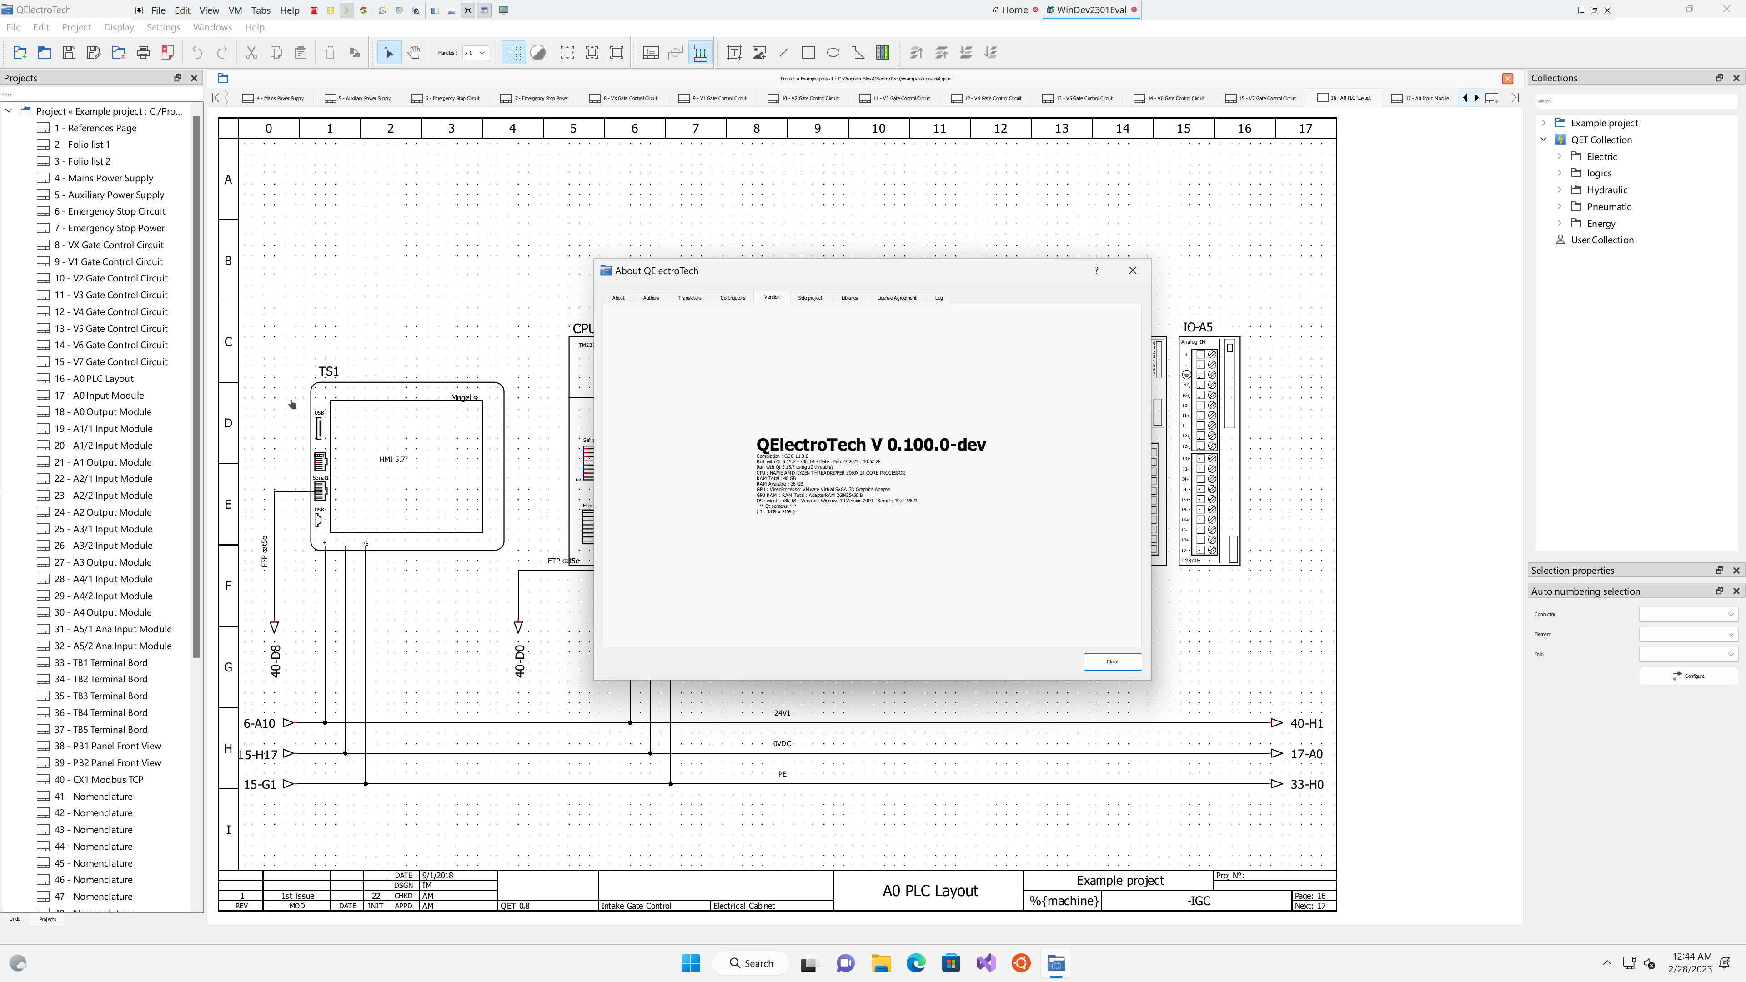Image resolution: width=1746 pixels, height=982 pixels.
Task: Click the Redo arrow icon
Action: tap(221, 52)
